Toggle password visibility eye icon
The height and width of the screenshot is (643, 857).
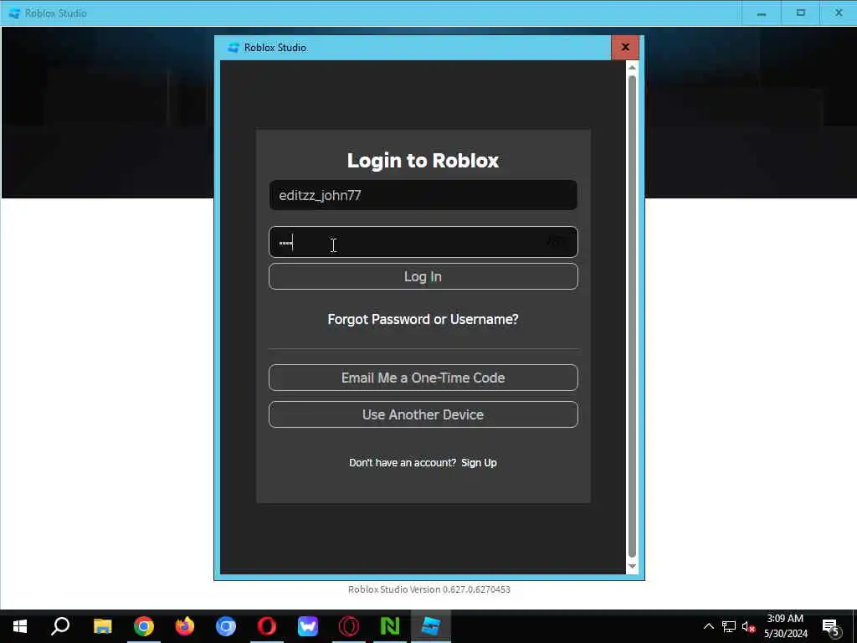click(x=556, y=242)
